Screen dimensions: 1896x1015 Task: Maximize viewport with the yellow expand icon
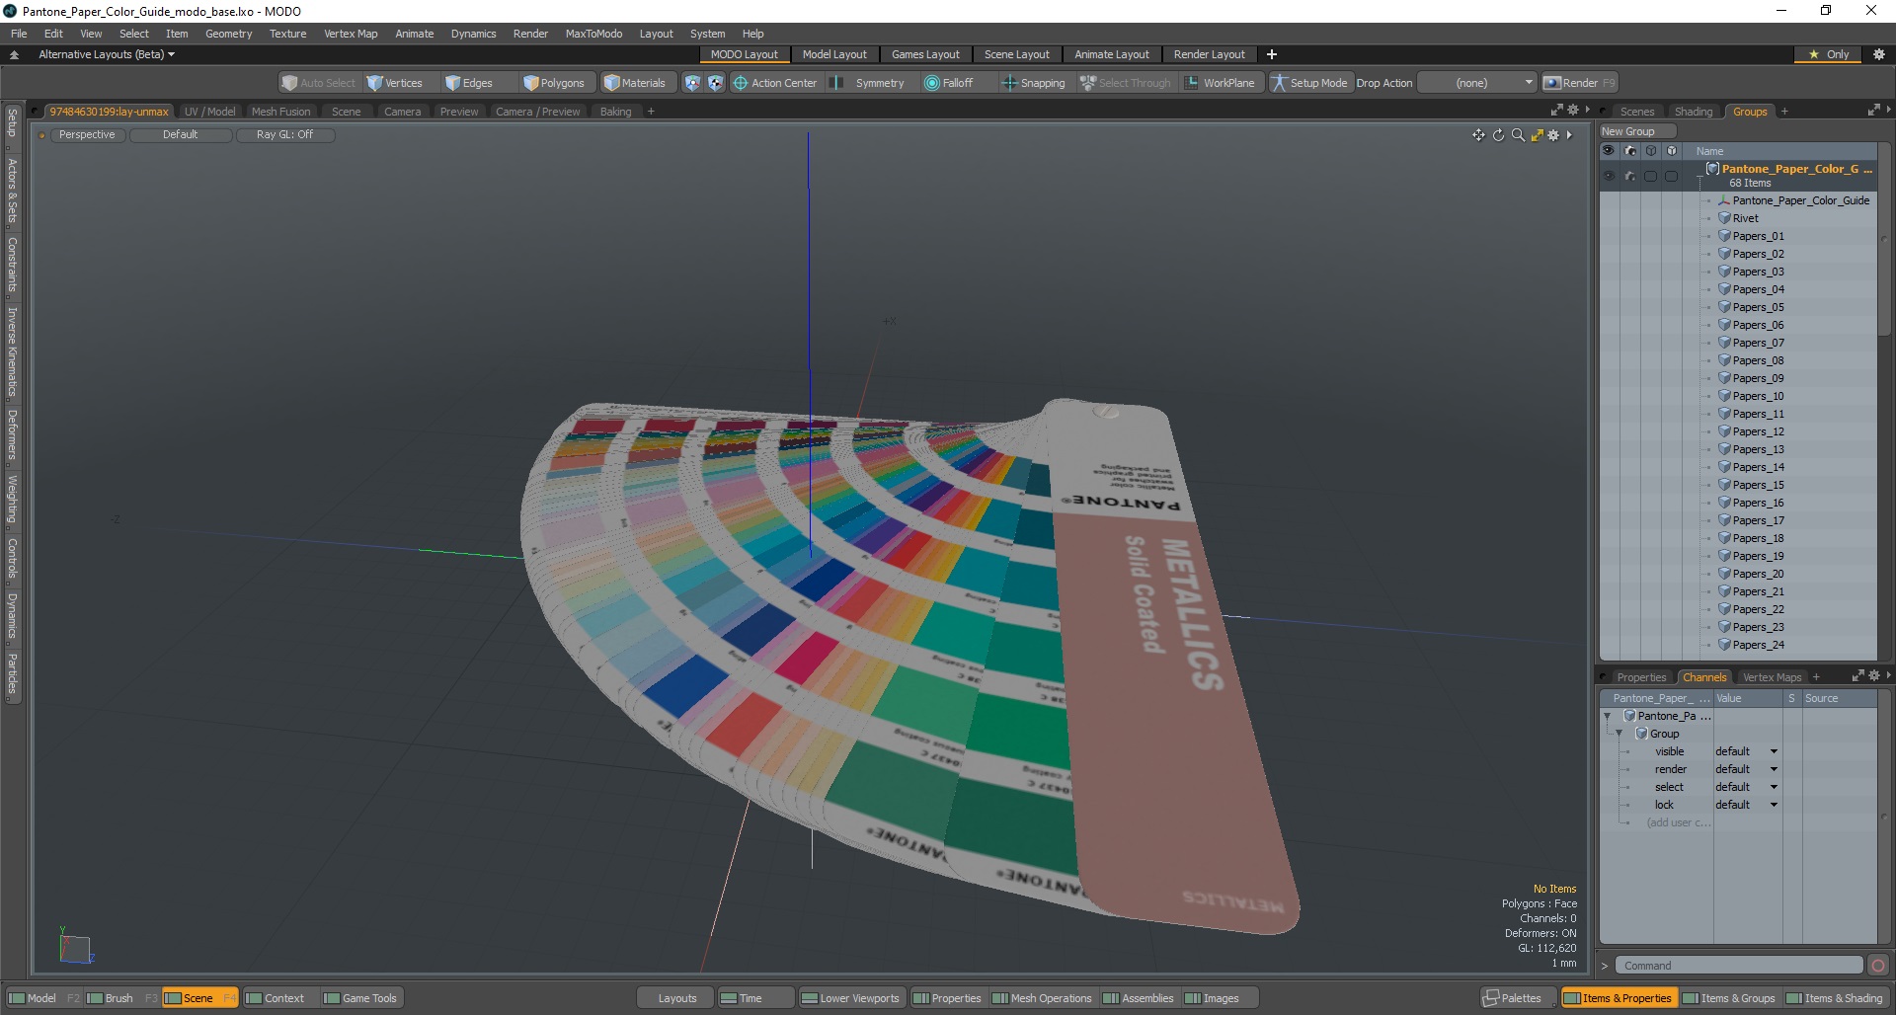point(1537,135)
